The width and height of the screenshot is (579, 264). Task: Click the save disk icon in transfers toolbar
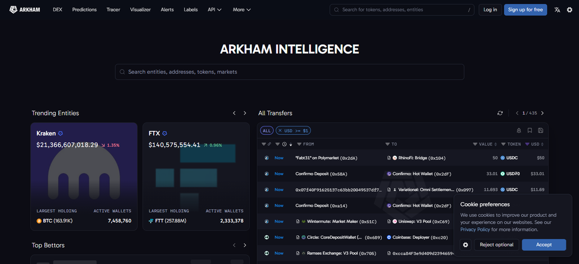click(541, 130)
